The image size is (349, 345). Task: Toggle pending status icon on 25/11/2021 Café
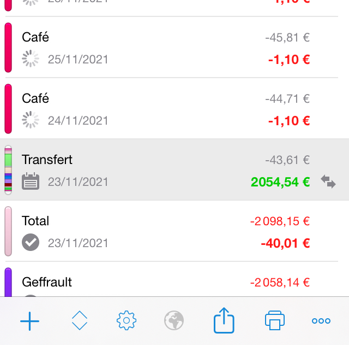click(31, 59)
